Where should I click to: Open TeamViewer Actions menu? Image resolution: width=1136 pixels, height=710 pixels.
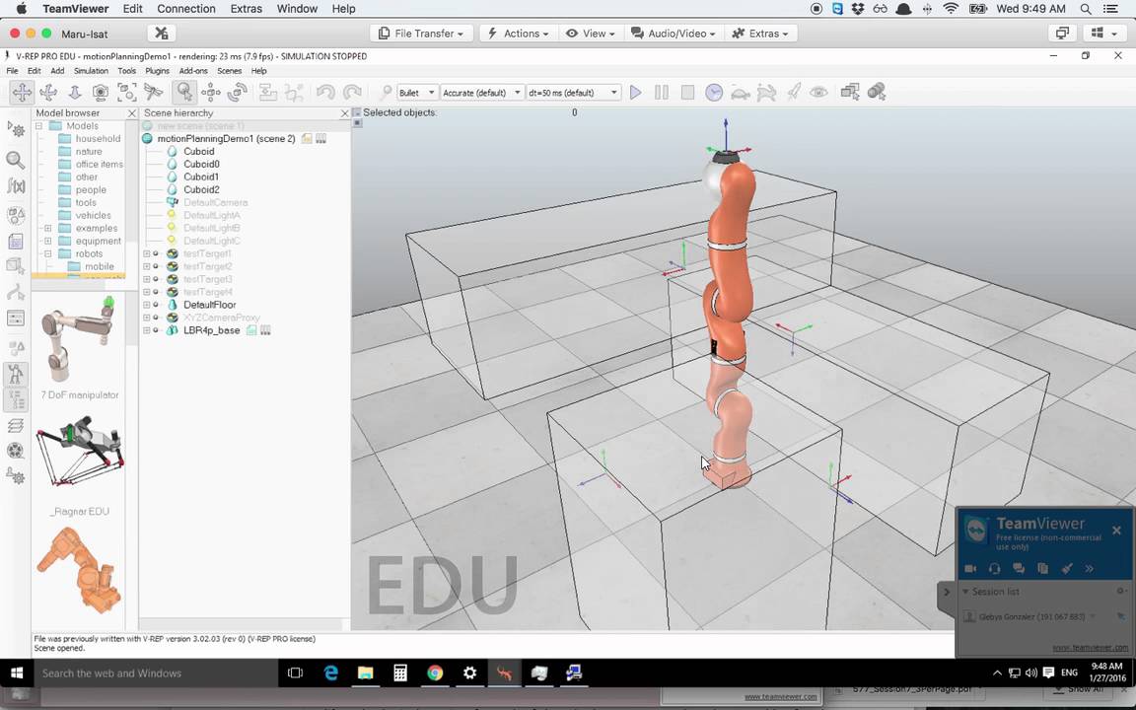518,34
